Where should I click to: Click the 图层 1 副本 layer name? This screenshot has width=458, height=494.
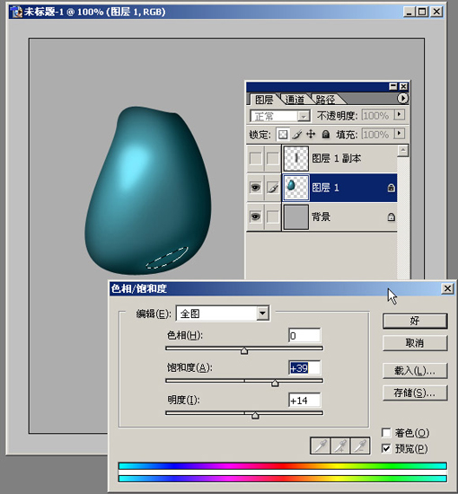click(337, 158)
